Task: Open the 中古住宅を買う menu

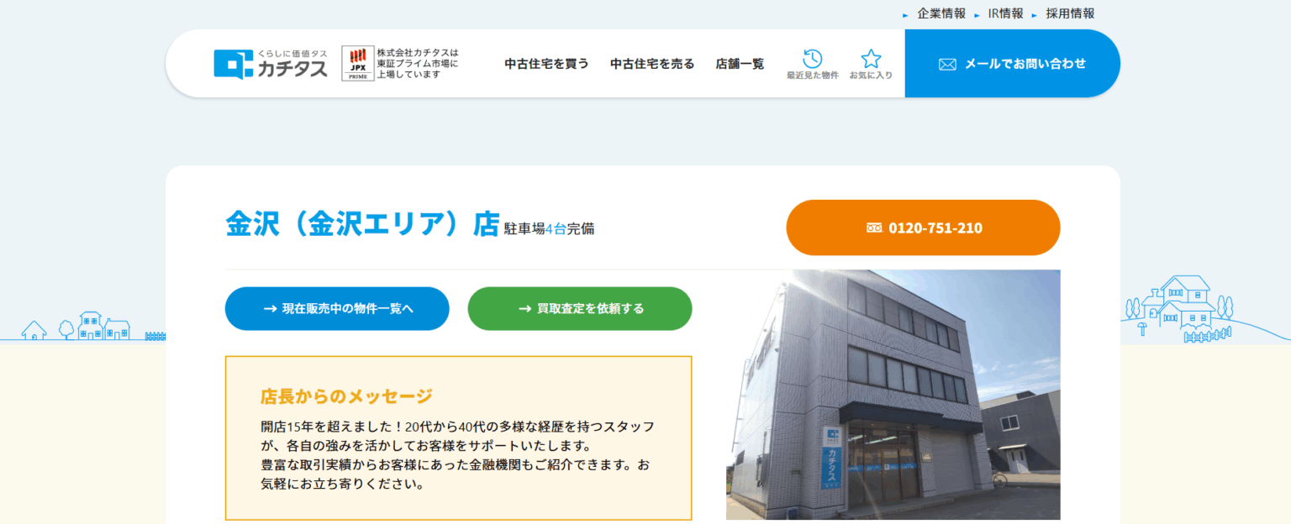Action: pyautogui.click(x=546, y=64)
